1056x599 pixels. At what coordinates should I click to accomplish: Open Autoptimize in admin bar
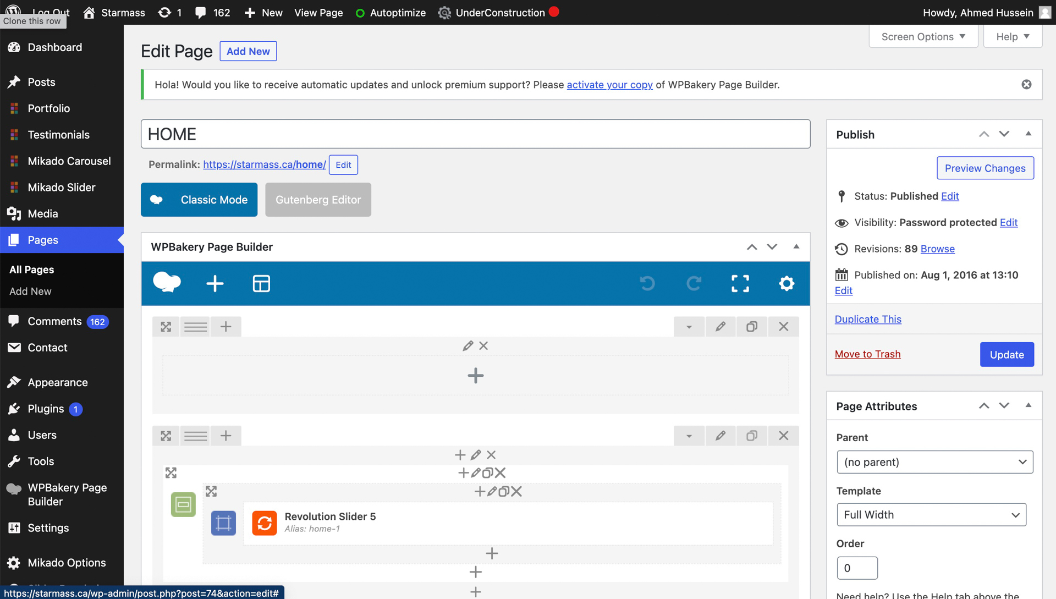391,13
